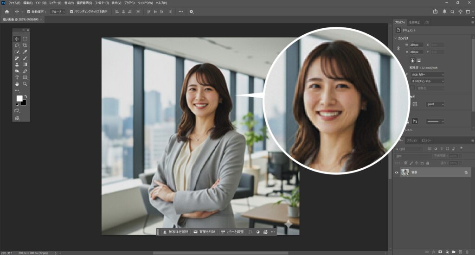Viewport: 475px width, 255px height.
Task: Hide the 背景 layer with eye icon
Action: [x=397, y=172]
